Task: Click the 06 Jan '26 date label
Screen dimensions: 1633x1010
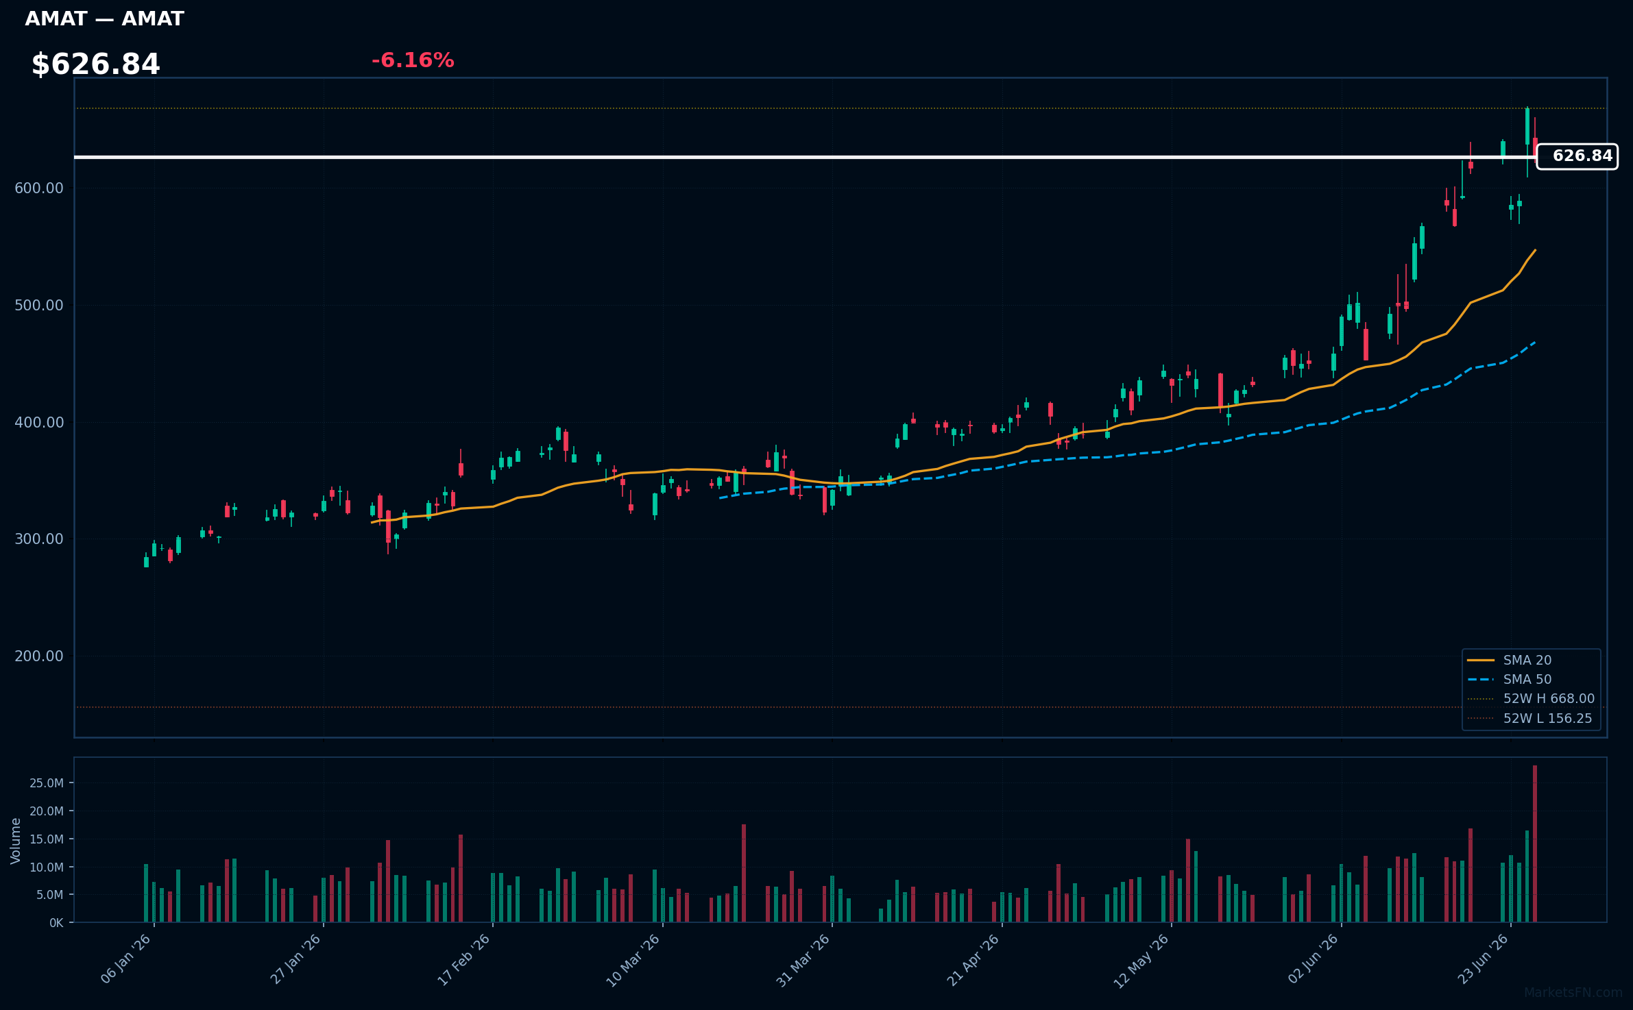Action: pos(127,959)
